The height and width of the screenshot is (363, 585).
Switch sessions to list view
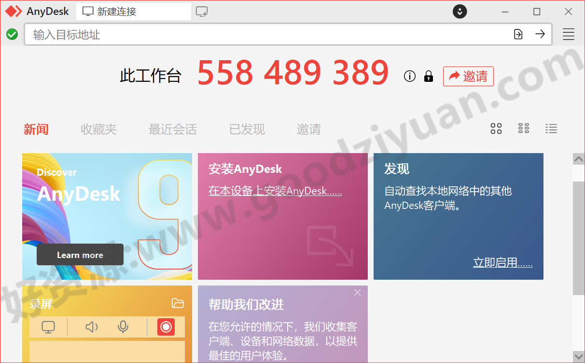[x=551, y=129]
